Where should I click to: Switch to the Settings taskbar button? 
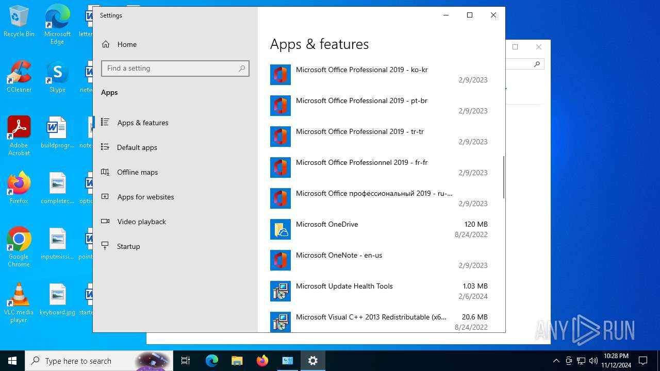coord(312,361)
